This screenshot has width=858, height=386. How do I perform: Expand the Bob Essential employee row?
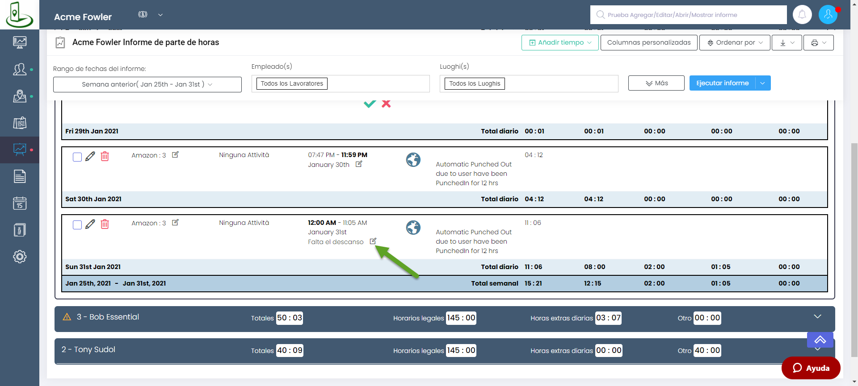(817, 316)
